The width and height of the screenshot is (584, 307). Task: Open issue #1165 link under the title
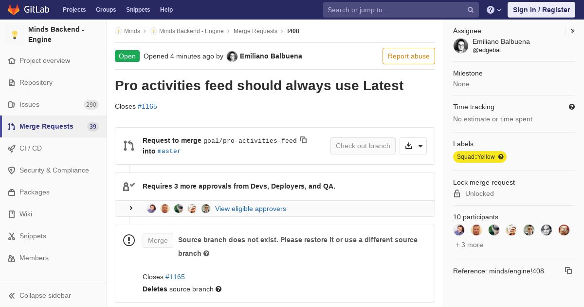pyautogui.click(x=147, y=106)
